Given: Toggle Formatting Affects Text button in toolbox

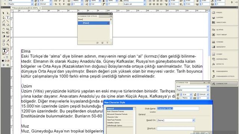Looking at the screenshot, I should 7,57.
